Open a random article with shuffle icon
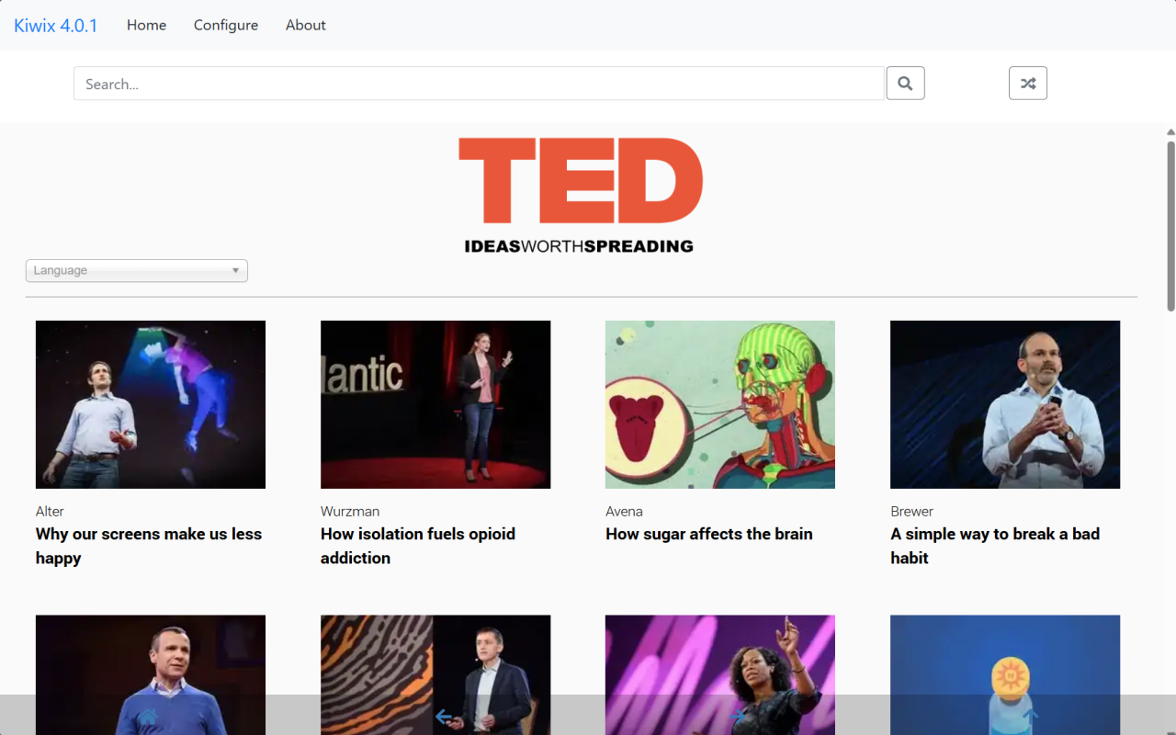The image size is (1176, 735). [x=1027, y=84]
